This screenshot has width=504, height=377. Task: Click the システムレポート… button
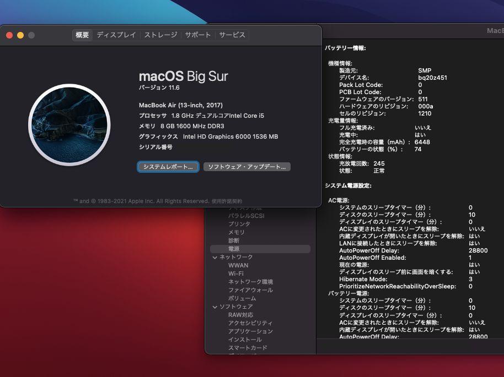click(168, 167)
